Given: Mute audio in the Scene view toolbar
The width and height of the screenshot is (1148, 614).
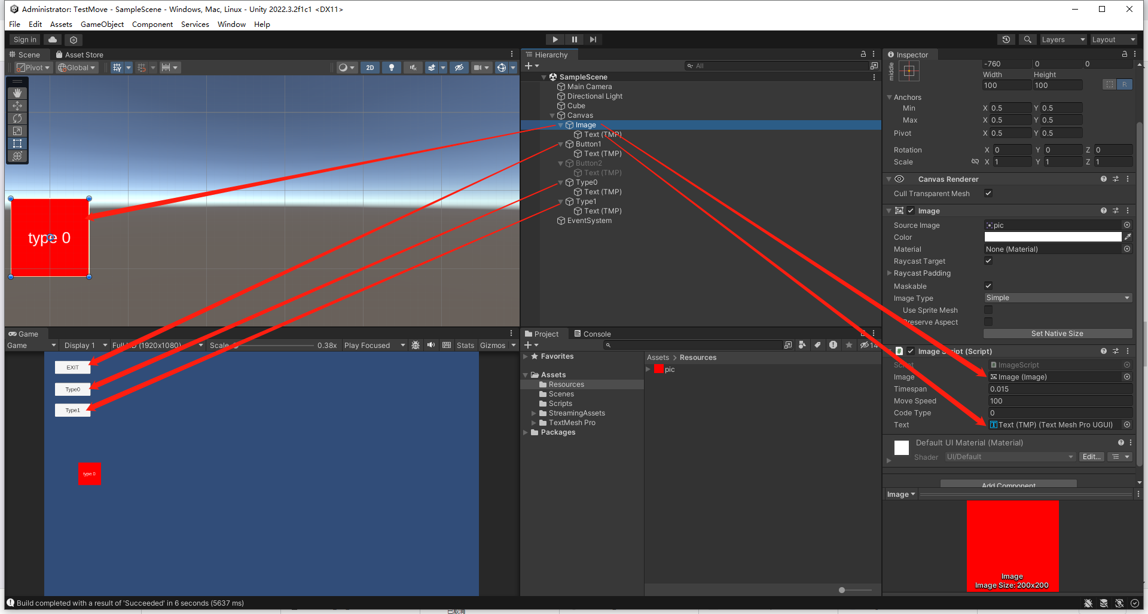Looking at the screenshot, I should (x=413, y=67).
